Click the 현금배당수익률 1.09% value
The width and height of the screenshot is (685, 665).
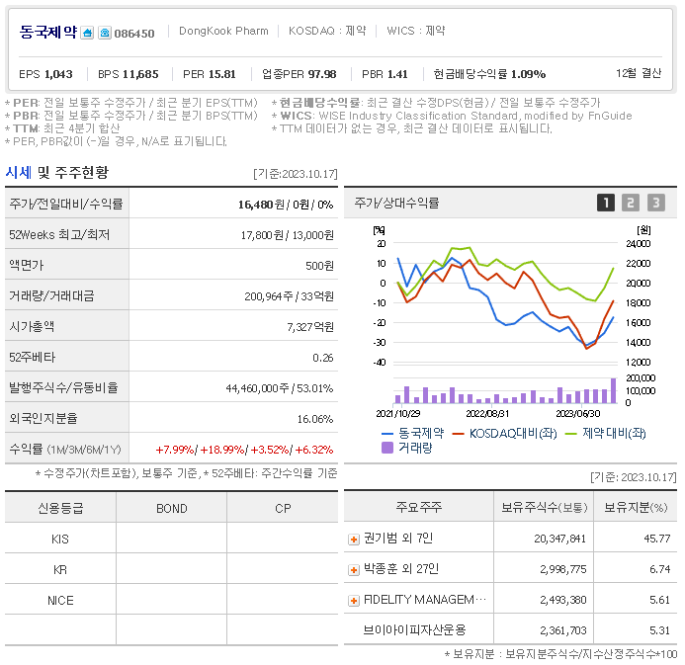(x=528, y=74)
